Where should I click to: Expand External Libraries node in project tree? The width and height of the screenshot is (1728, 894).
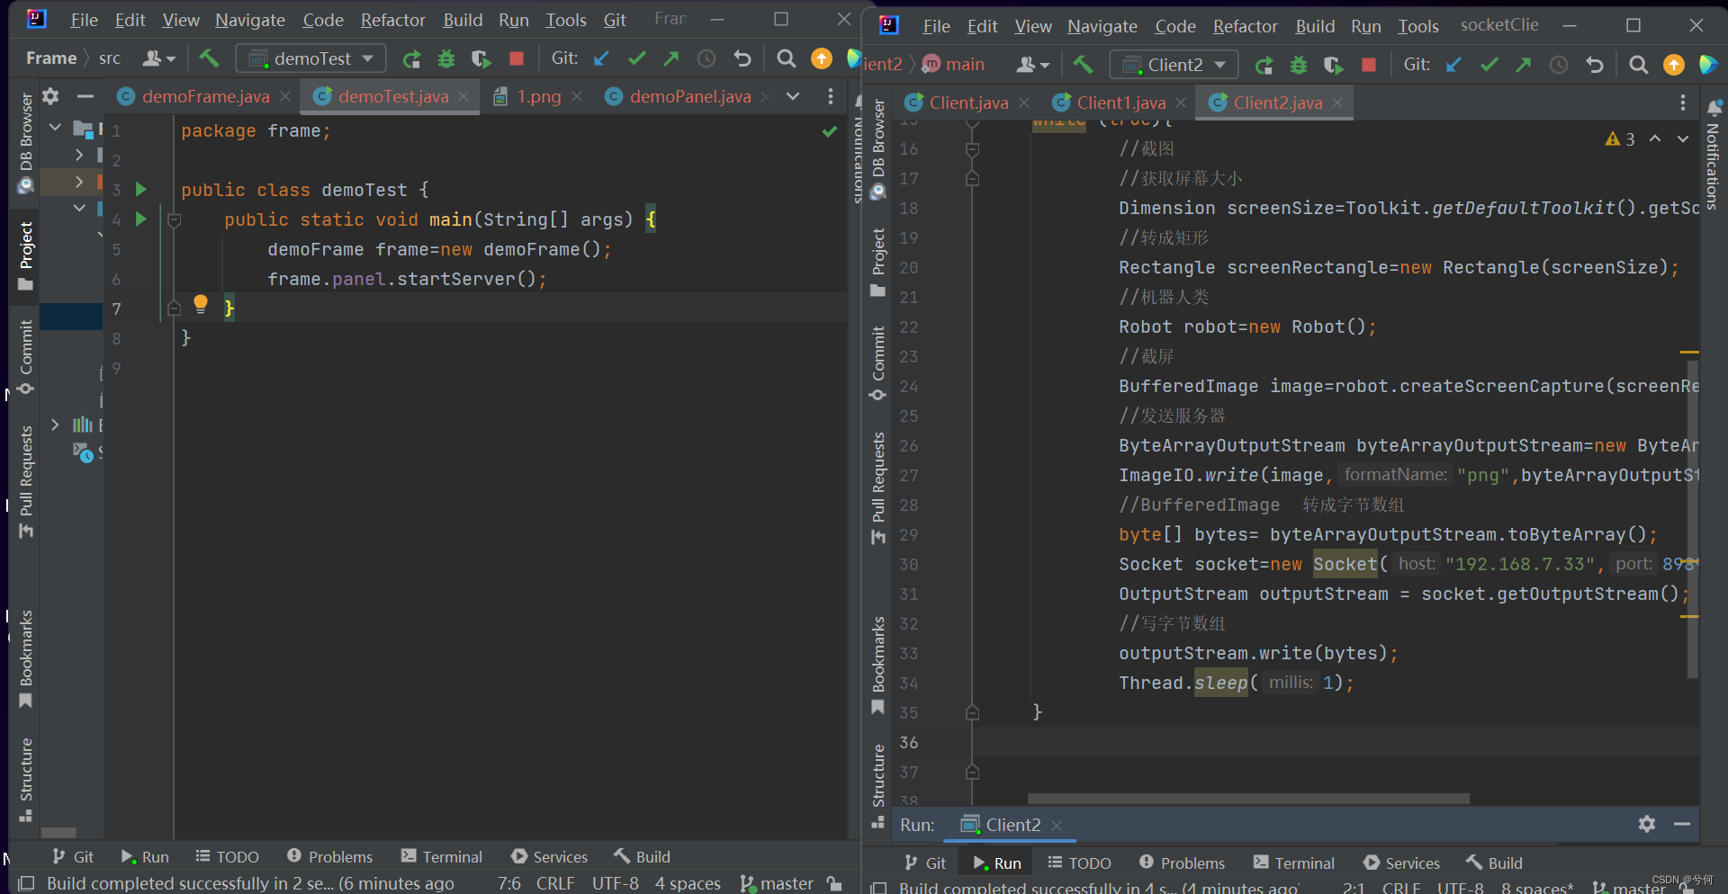tap(55, 424)
